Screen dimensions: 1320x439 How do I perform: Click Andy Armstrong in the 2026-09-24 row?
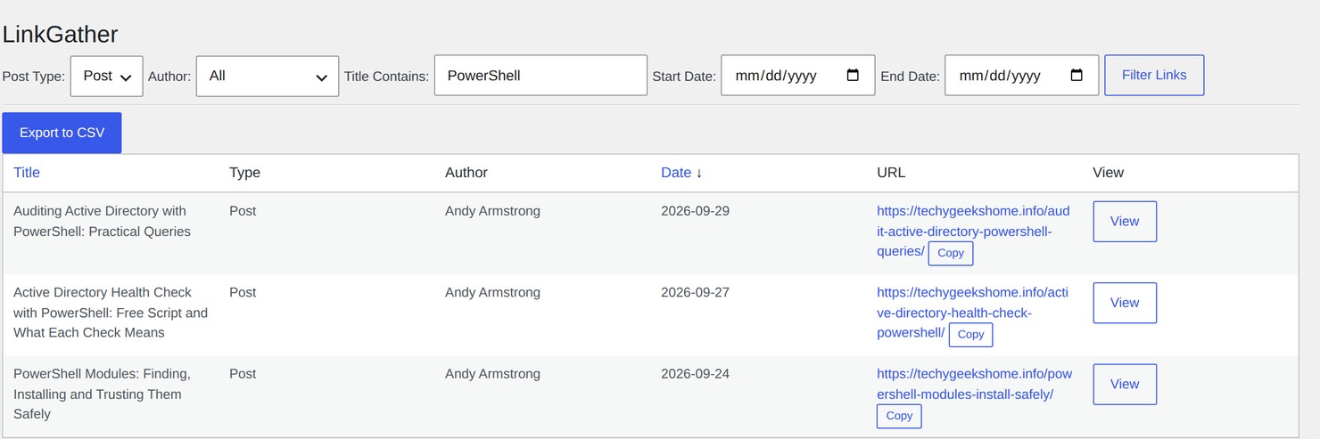point(492,374)
